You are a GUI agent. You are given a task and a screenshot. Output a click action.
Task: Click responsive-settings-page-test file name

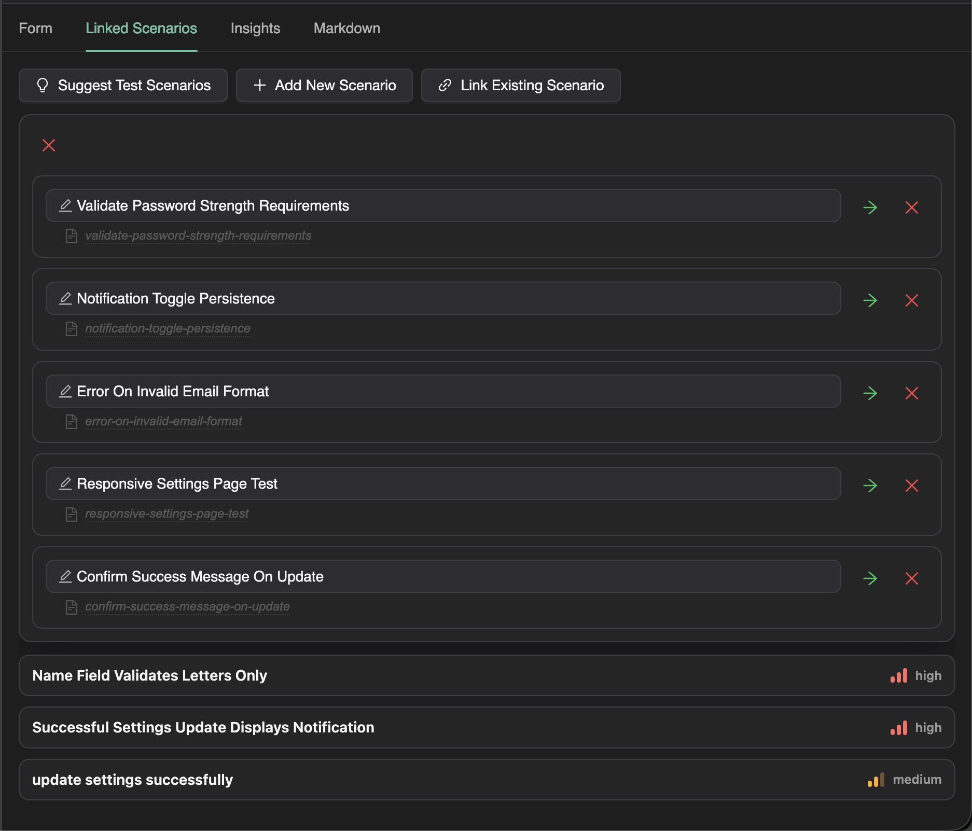pos(166,514)
